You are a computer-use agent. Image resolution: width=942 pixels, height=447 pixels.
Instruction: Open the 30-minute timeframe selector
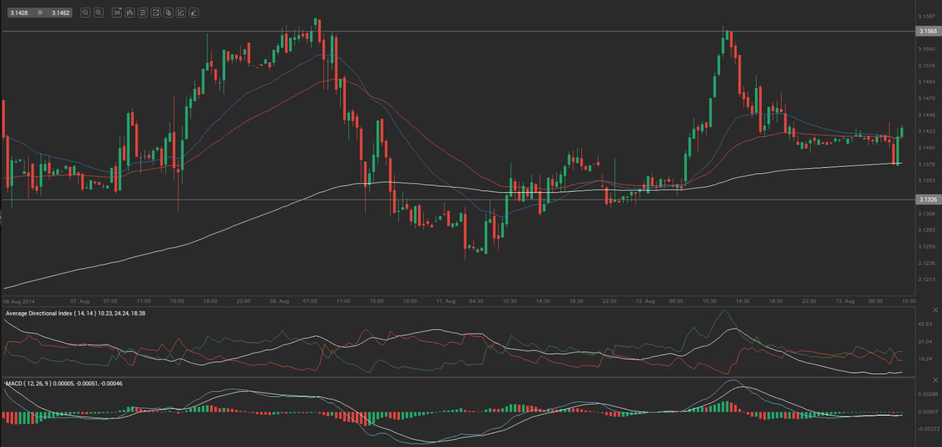(x=117, y=13)
